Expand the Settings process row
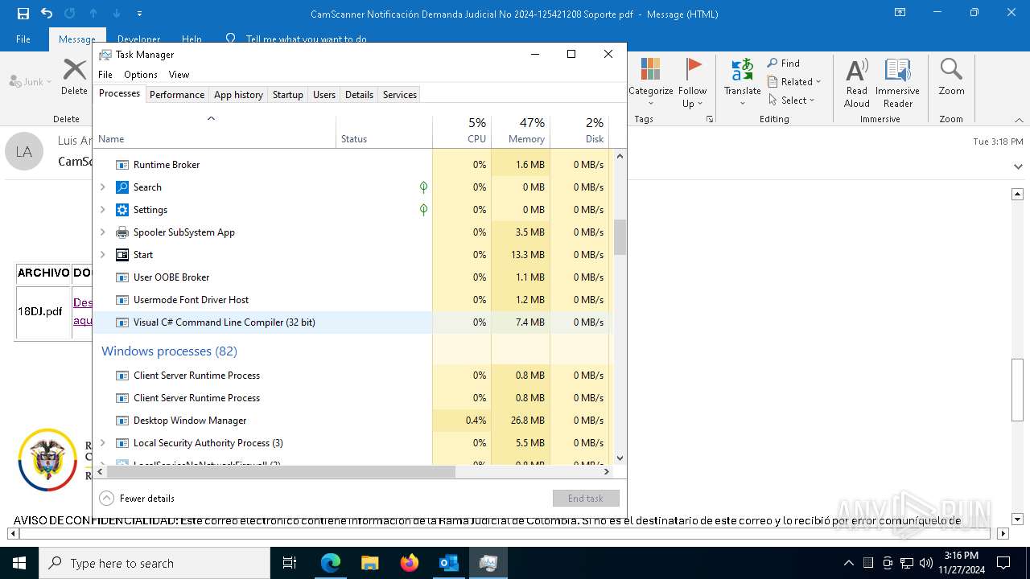1030x579 pixels. coord(102,210)
